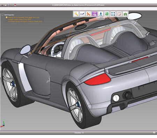Collapse the Edit Properties panel
The height and width of the screenshot is (138, 157).
coord(2,15)
